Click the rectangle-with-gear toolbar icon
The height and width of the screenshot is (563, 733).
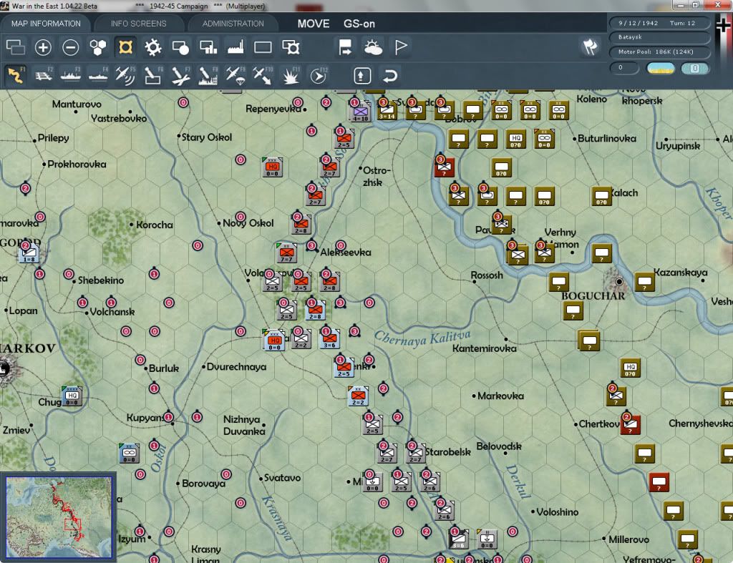pyautogui.click(x=291, y=47)
